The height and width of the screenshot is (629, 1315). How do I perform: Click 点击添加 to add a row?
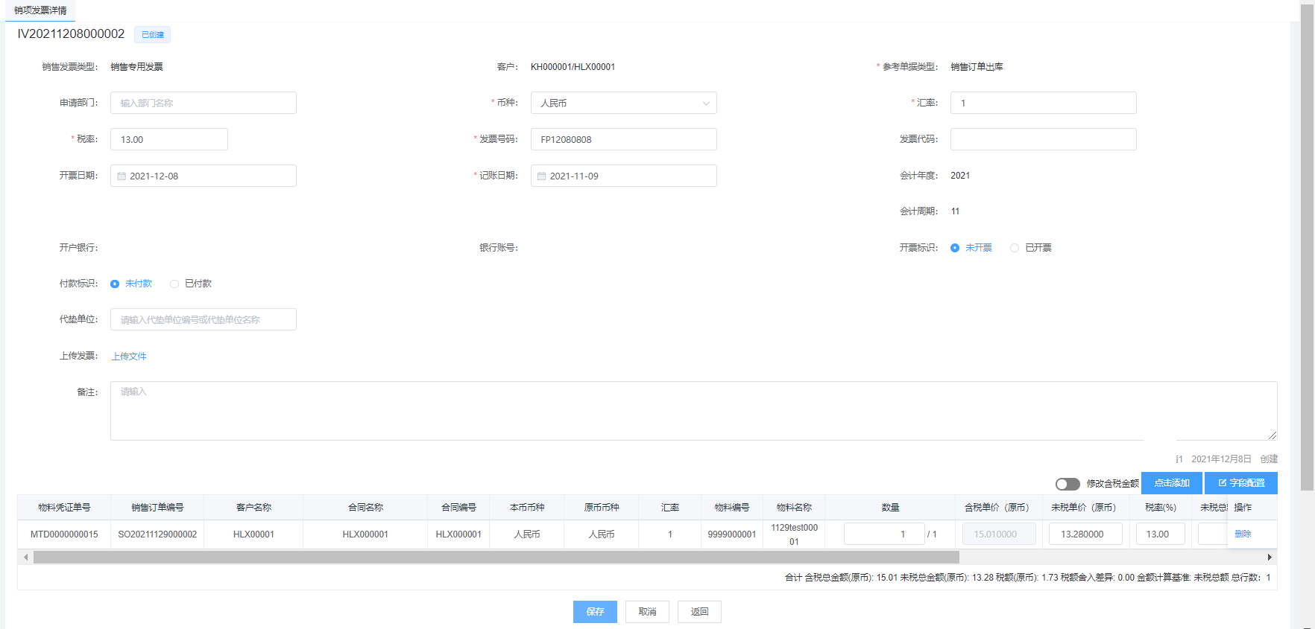coord(1171,483)
